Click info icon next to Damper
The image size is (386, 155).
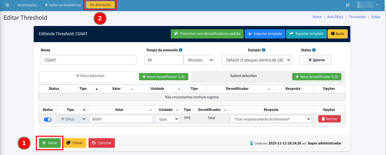pos(263,50)
